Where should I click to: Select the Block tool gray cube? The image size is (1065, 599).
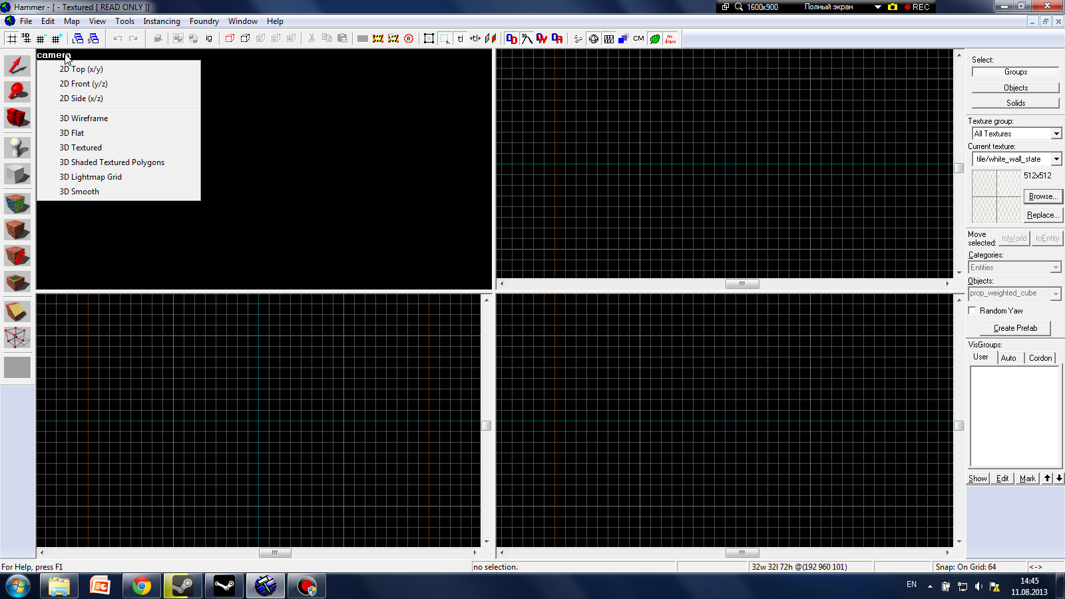pos(17,174)
